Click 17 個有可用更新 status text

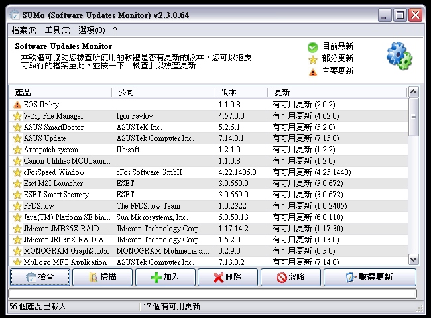(x=172, y=307)
